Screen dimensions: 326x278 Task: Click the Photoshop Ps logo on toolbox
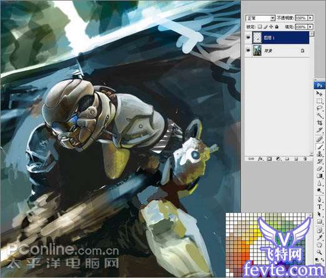pos(320,86)
